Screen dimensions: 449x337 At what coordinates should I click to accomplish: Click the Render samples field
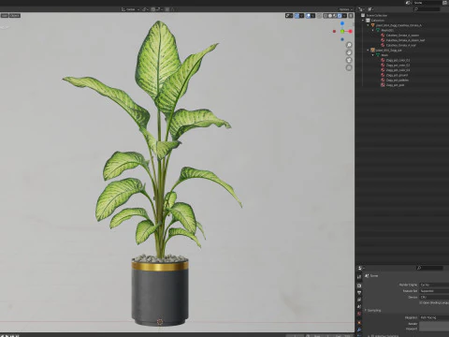coord(434,324)
